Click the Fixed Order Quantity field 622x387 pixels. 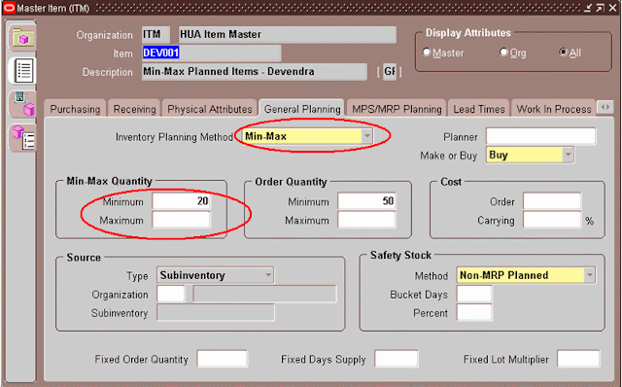click(223, 359)
